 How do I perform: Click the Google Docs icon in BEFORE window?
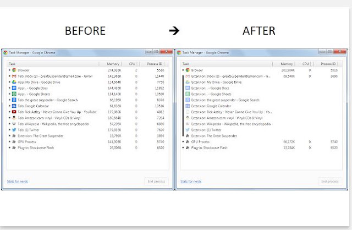click(x=14, y=88)
